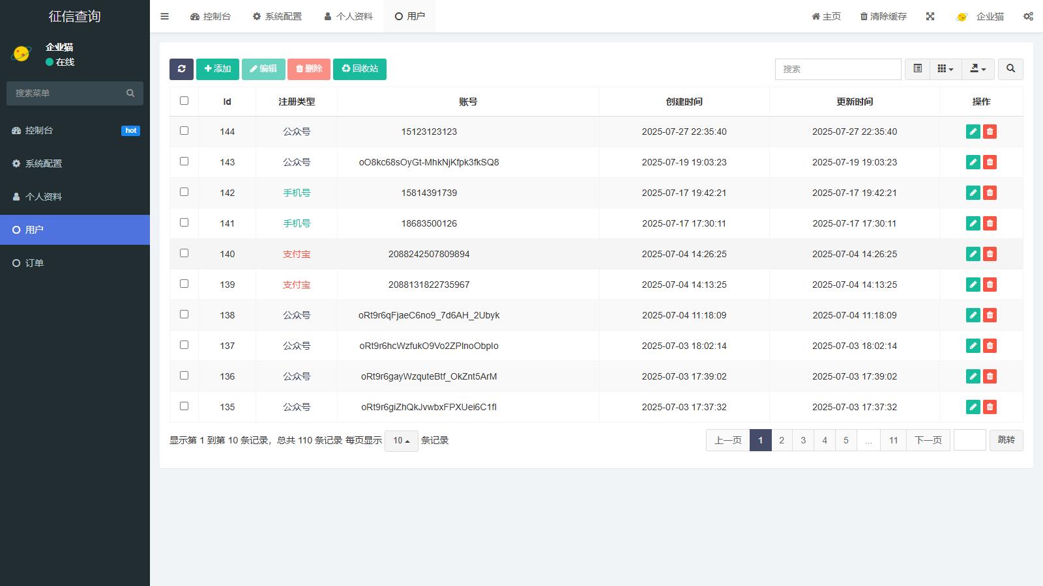Viewport: 1043px width, 586px height.
Task: Tick the checkbox for user 143
Action: click(184, 161)
